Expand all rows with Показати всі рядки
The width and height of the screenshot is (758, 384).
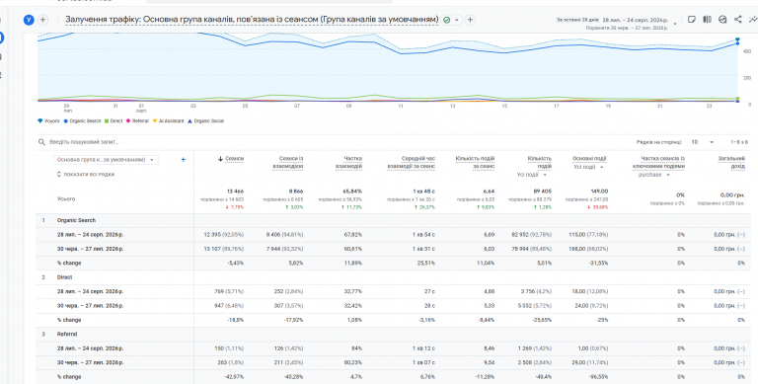[x=86, y=174]
